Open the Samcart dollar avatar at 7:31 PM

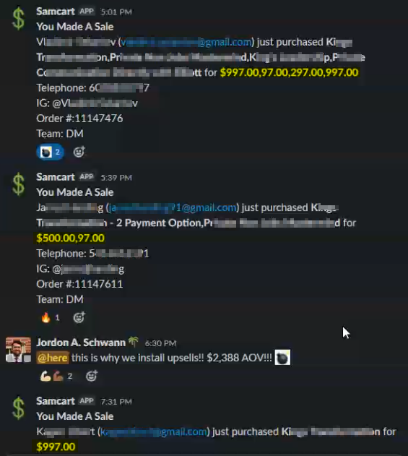(18, 408)
